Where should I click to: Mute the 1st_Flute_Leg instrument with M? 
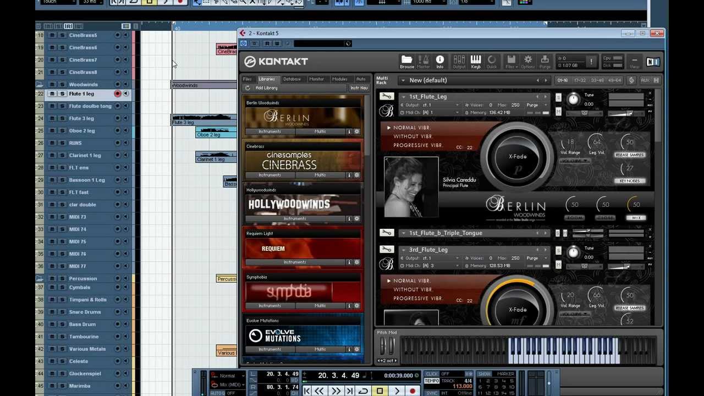point(558,111)
